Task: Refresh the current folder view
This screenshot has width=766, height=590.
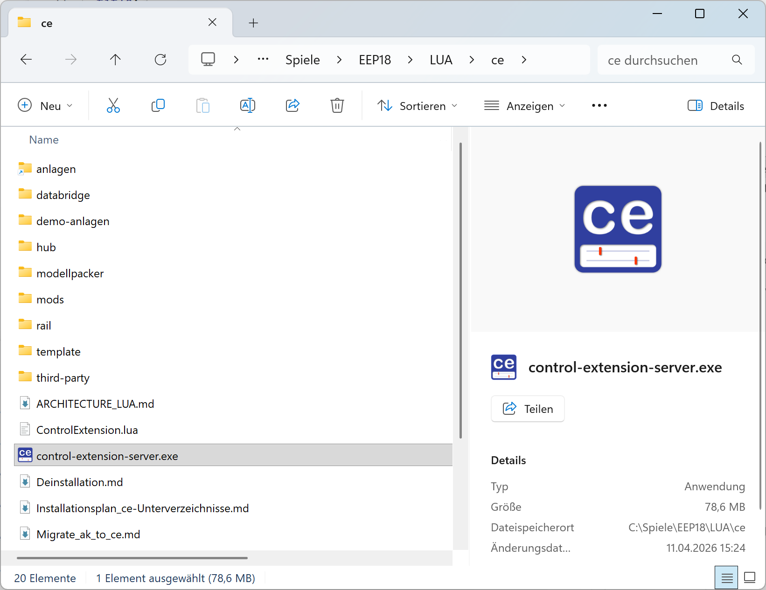Action: tap(160, 60)
